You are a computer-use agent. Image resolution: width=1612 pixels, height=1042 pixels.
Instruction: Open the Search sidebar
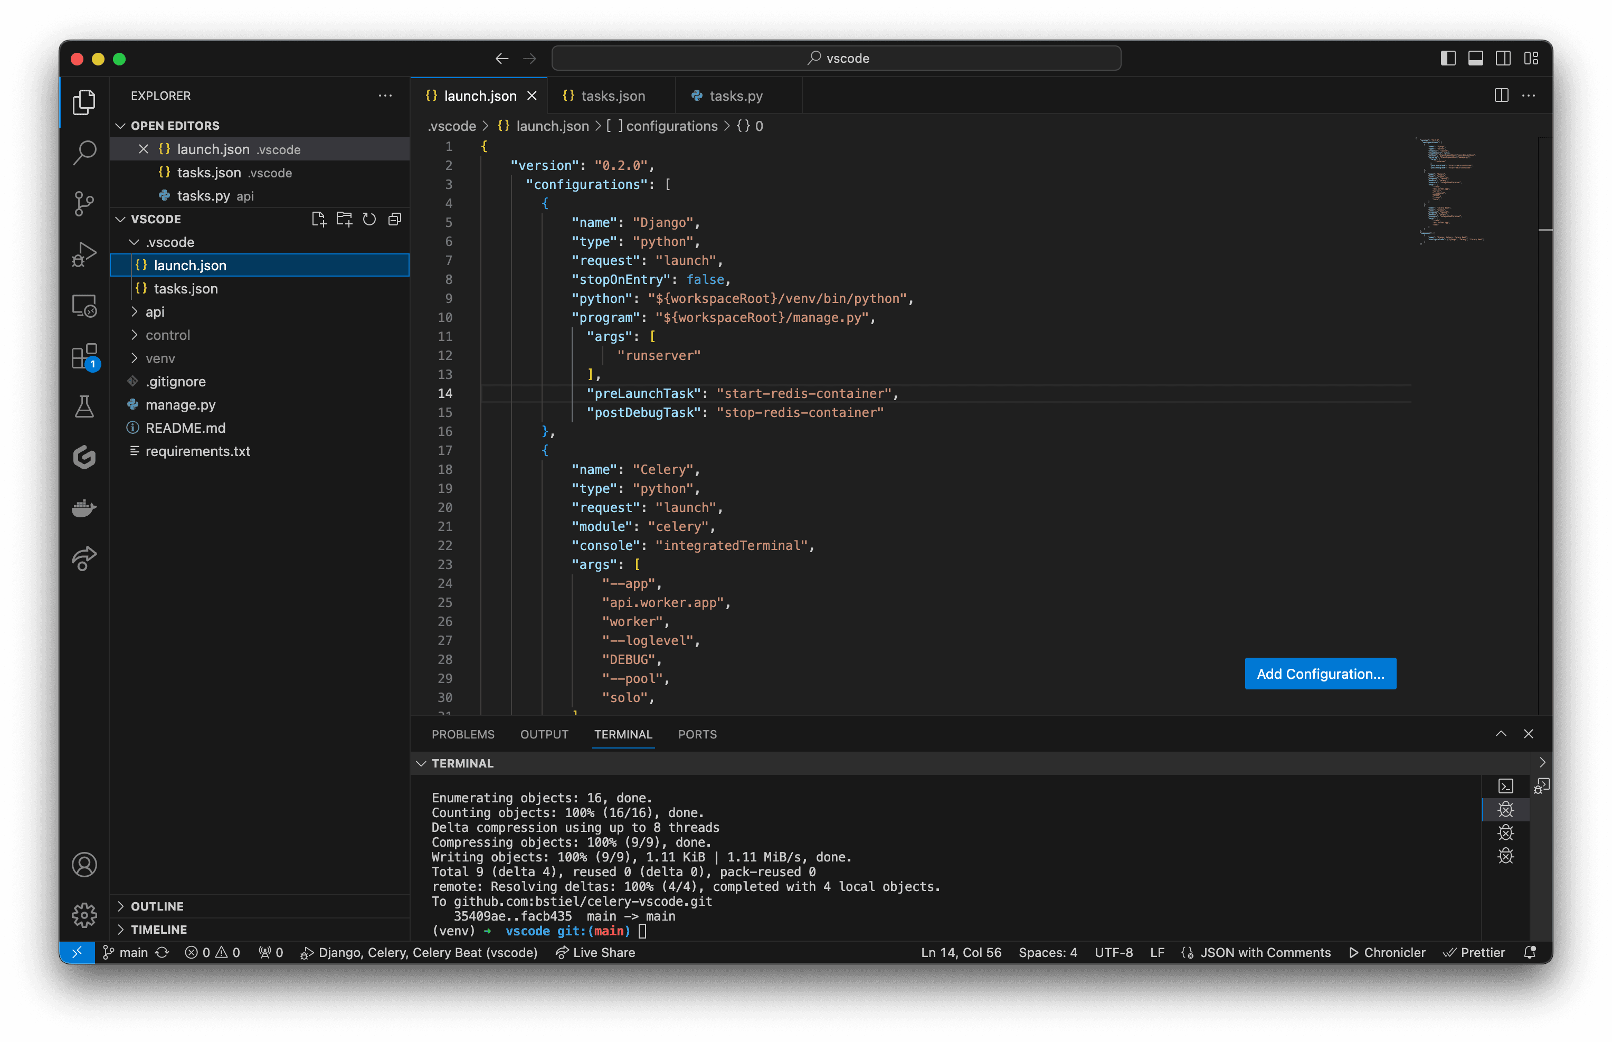click(x=84, y=151)
